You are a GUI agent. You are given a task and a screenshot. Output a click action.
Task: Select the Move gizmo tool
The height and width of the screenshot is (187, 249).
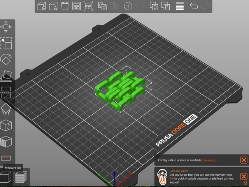(x=6, y=27)
